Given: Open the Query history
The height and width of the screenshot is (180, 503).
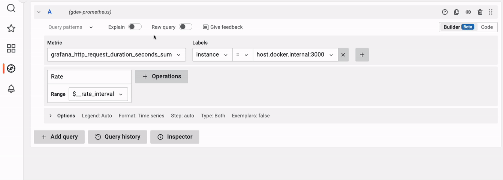Looking at the screenshot, I should click(117, 137).
